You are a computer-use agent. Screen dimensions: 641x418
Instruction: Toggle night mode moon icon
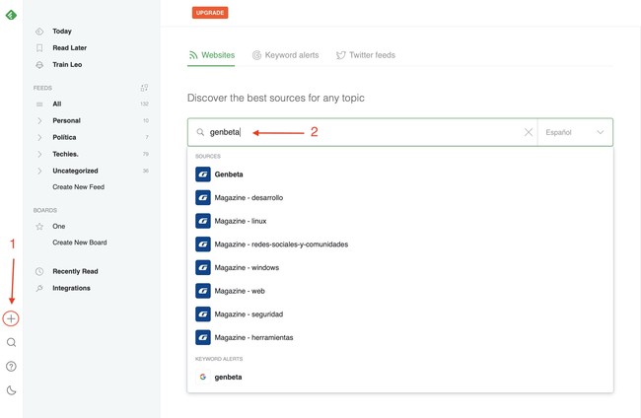pos(12,390)
